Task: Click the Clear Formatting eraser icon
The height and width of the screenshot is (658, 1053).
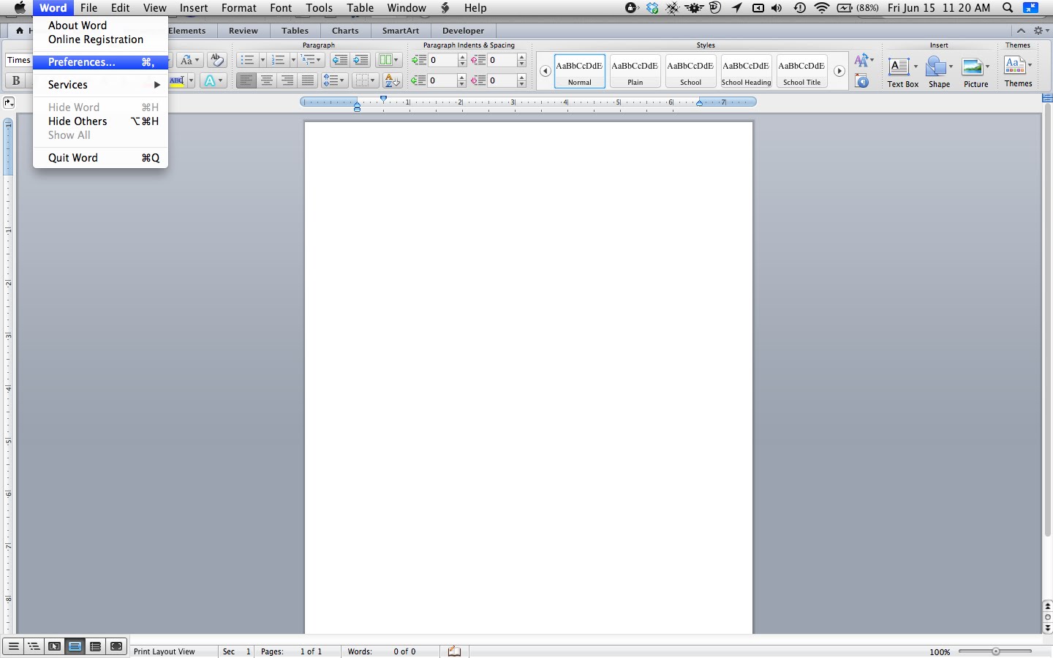Action: pos(216,60)
